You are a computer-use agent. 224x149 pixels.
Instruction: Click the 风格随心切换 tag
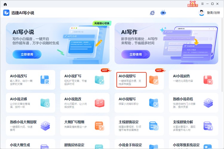(x=102, y=23)
